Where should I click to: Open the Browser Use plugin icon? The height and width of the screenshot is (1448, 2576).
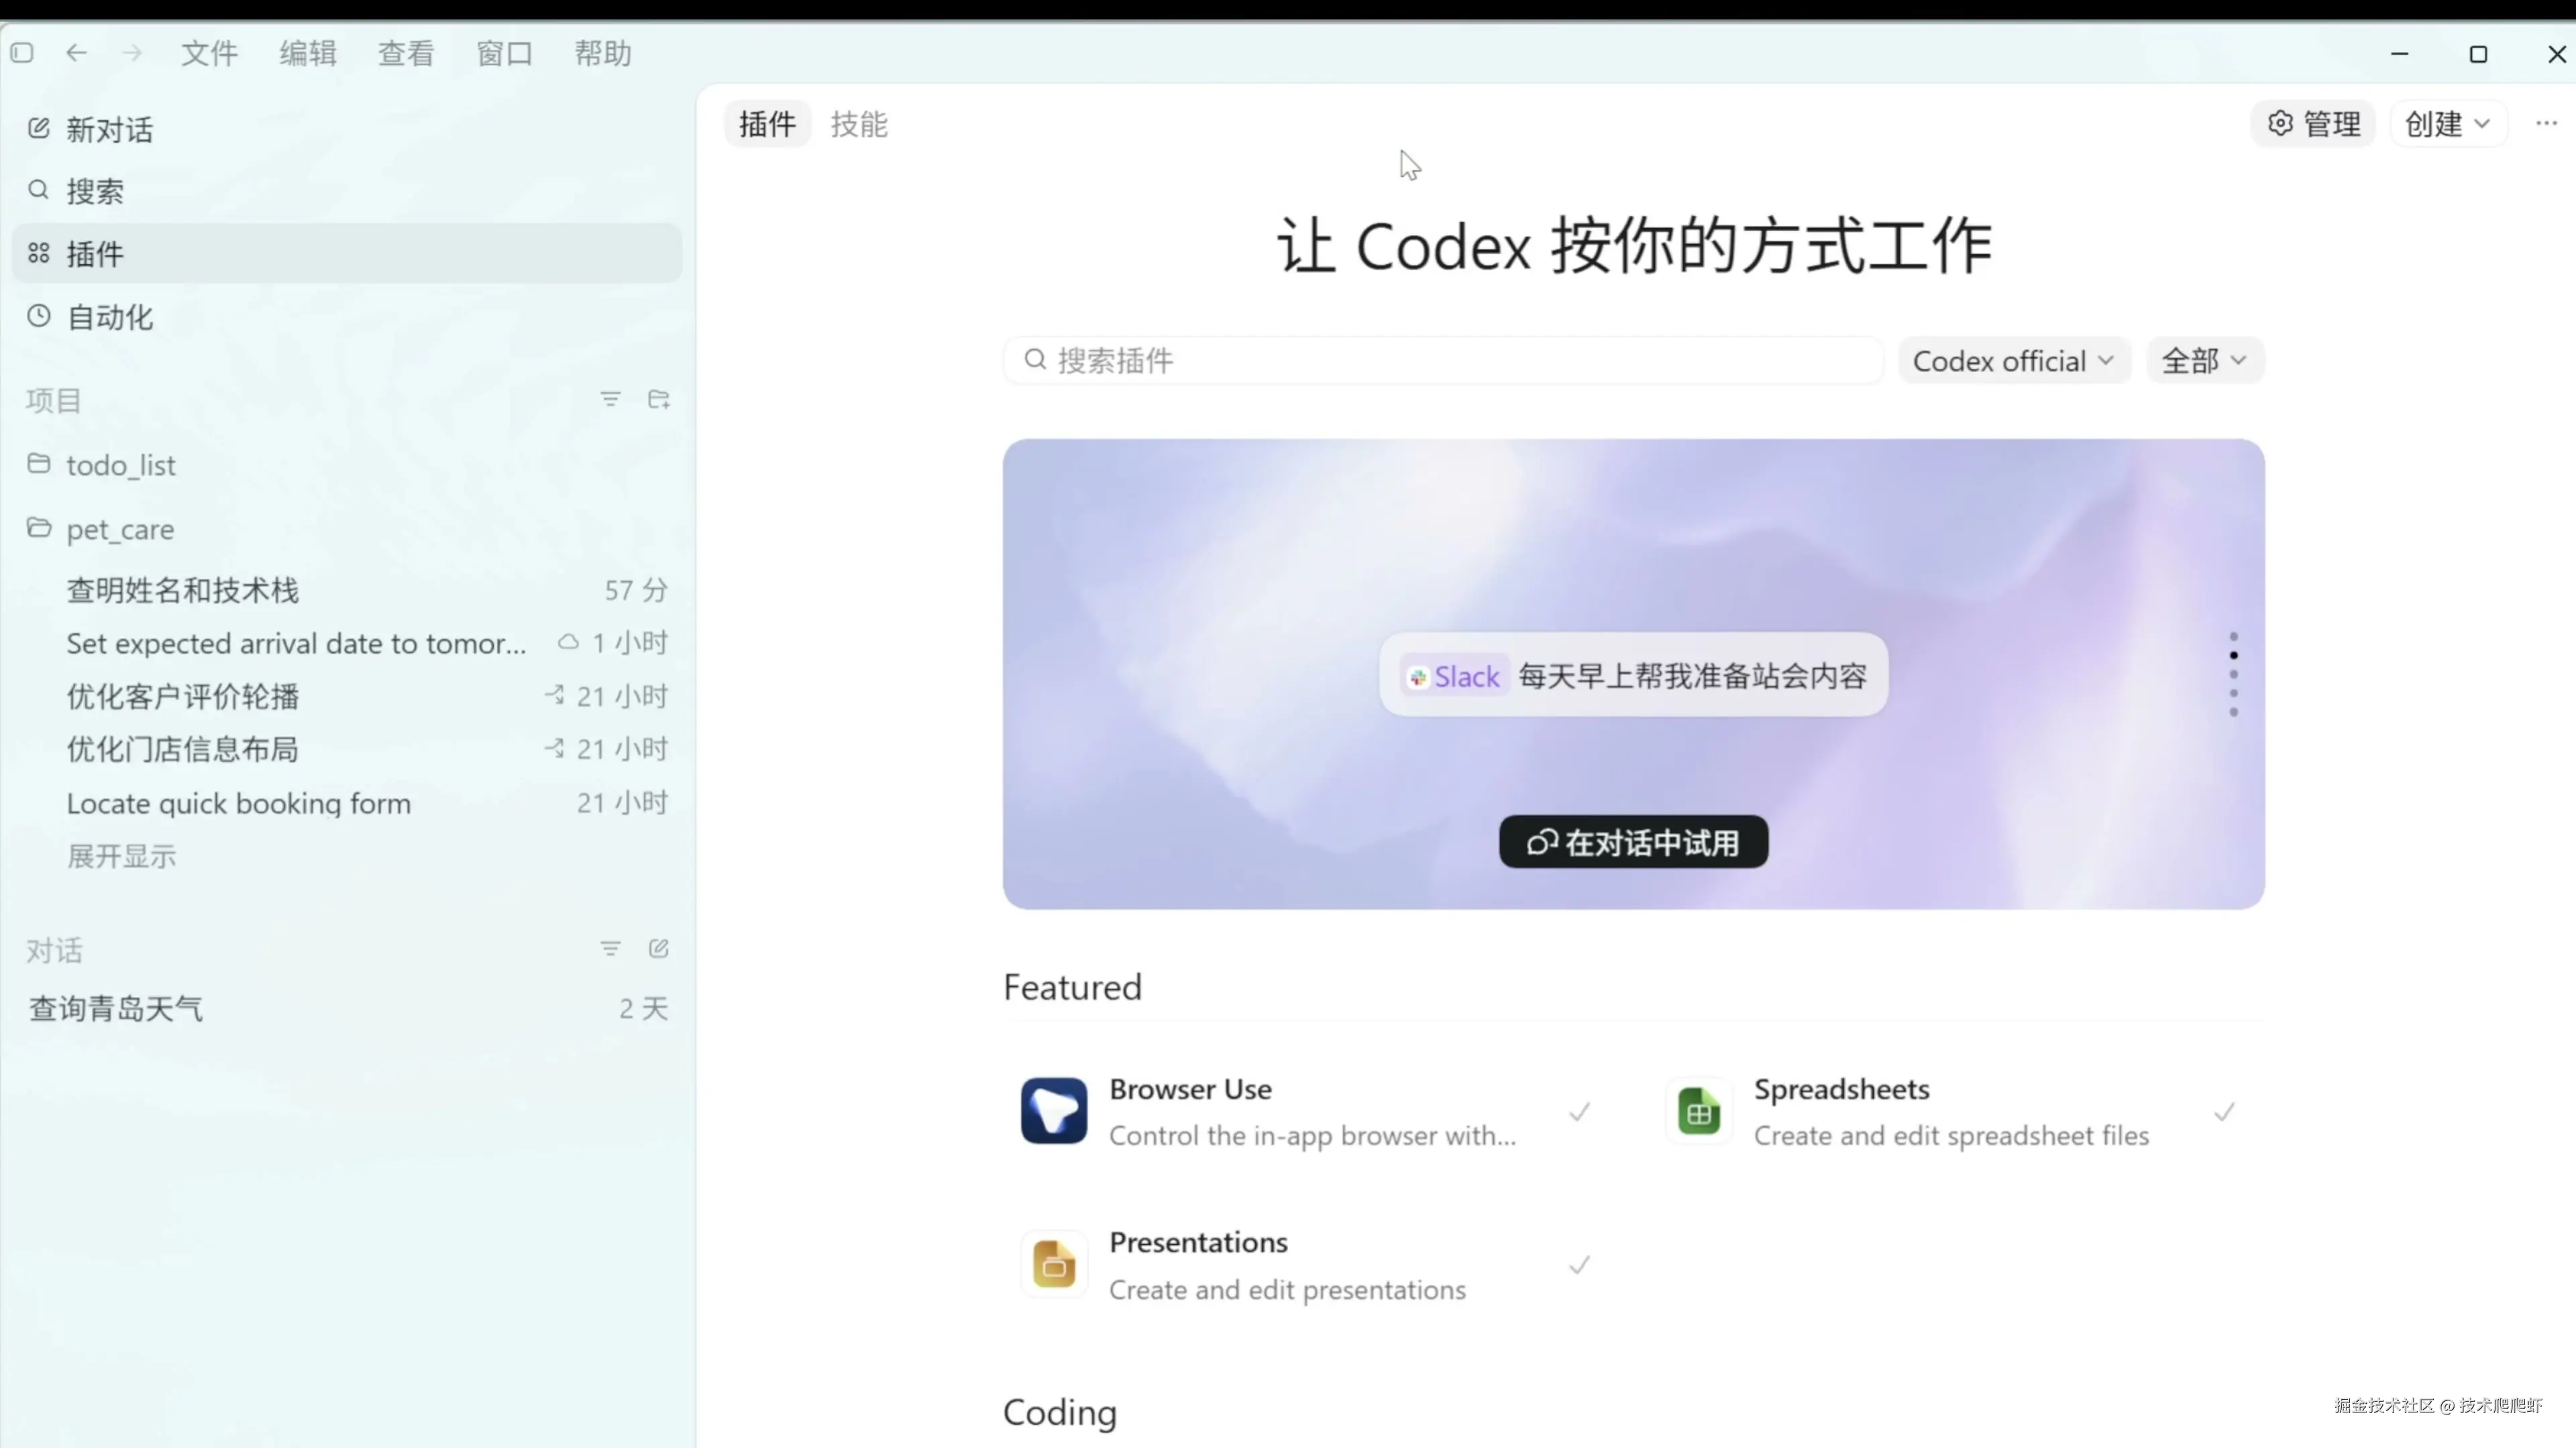pos(1053,1110)
